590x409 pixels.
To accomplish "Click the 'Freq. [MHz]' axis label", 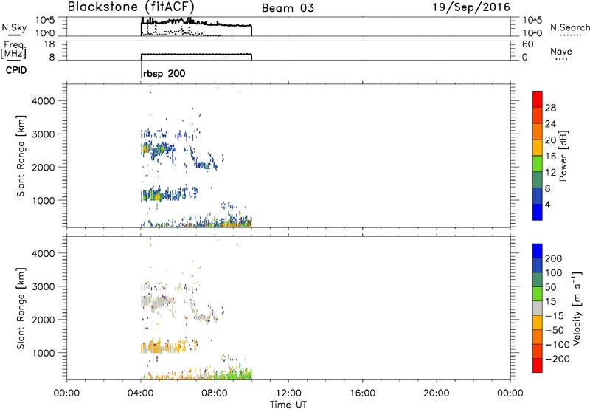I will [13, 50].
